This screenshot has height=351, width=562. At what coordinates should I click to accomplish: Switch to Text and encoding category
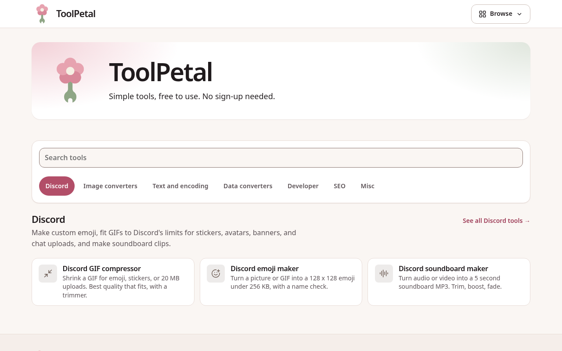click(180, 186)
